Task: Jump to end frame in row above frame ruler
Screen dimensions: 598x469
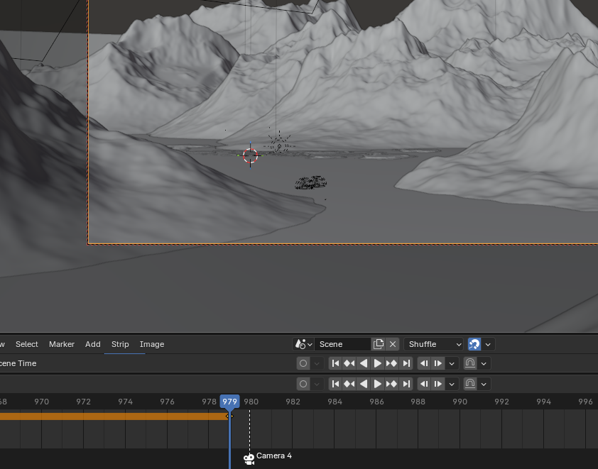Action: point(406,384)
